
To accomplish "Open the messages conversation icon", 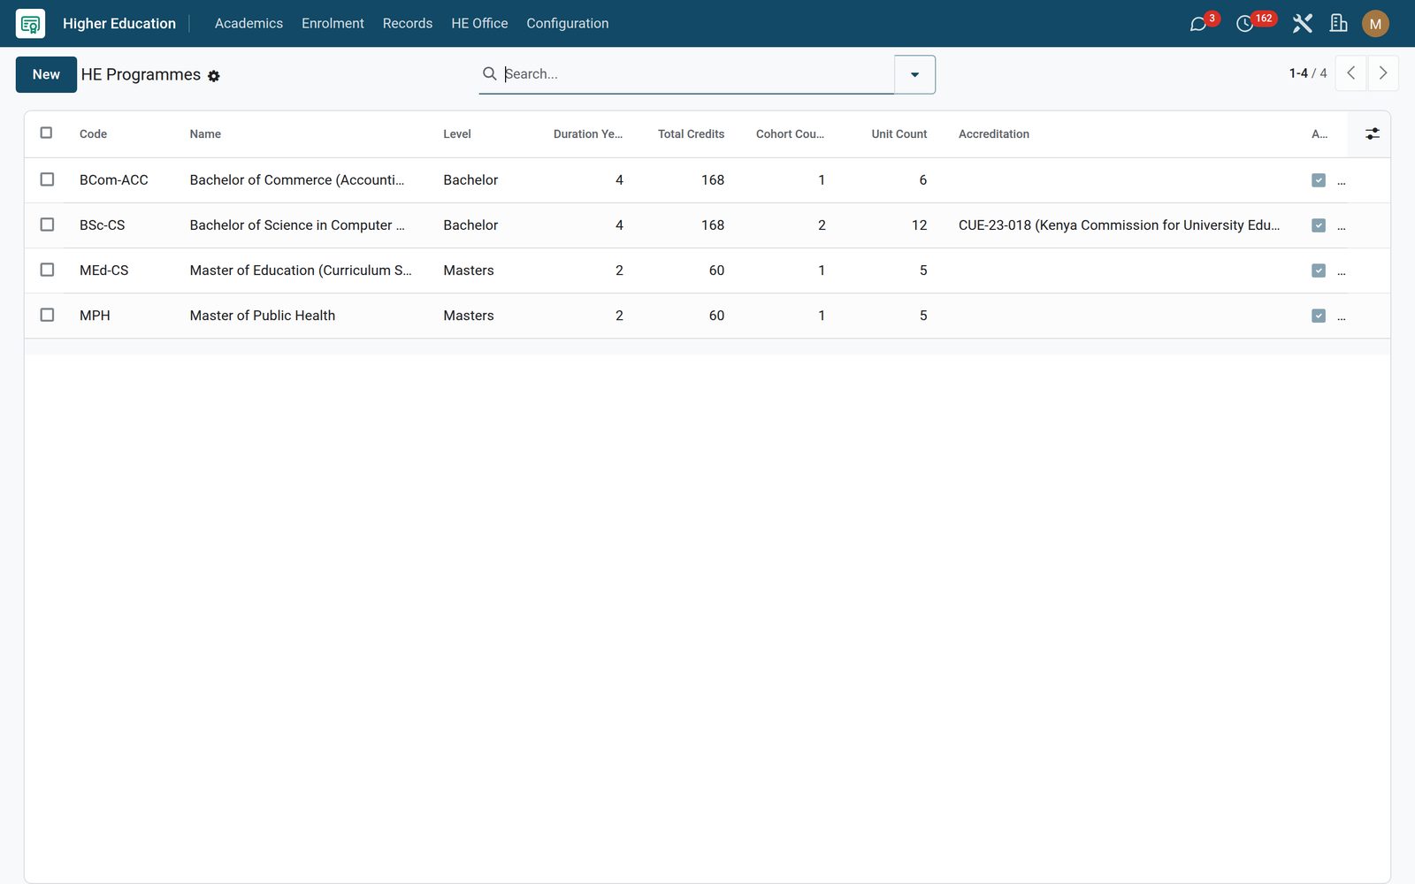I will click(1198, 24).
